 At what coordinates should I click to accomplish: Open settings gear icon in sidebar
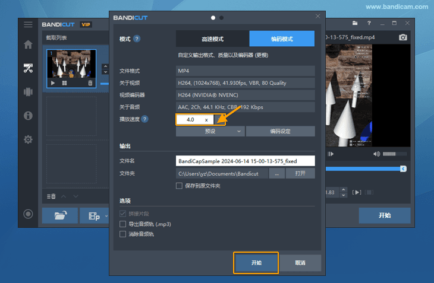(28, 139)
